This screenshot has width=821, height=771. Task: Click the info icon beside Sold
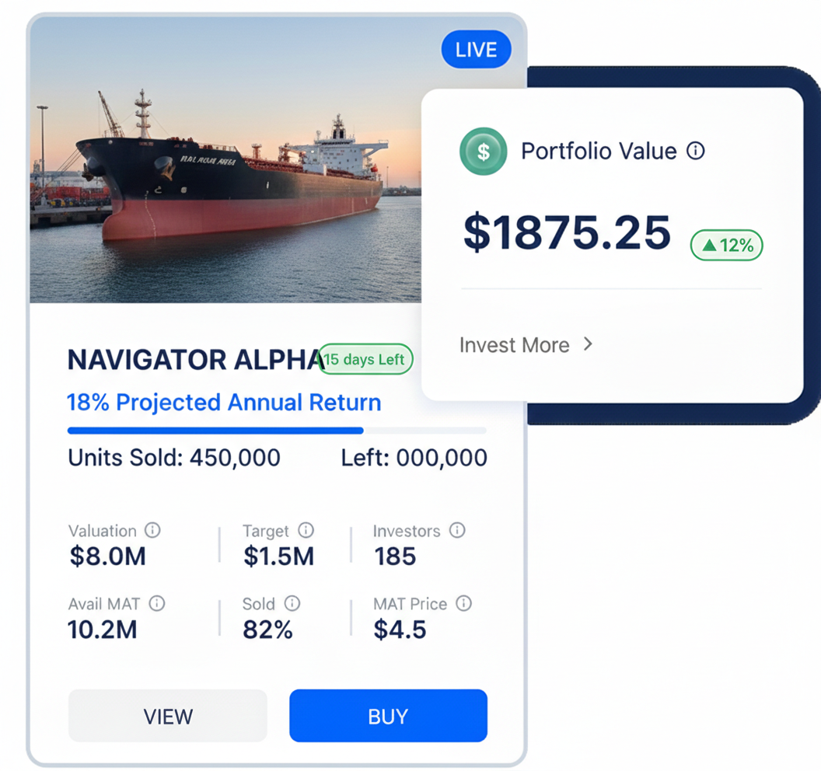(x=292, y=603)
